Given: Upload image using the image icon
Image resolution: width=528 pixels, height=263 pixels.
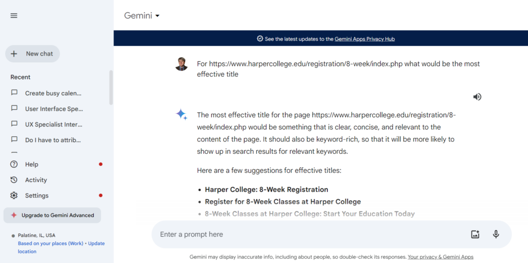Looking at the screenshot, I should coord(475,234).
